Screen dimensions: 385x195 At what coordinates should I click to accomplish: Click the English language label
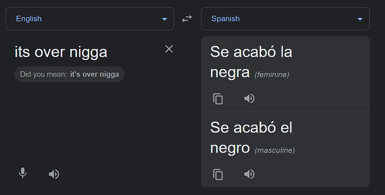tap(29, 19)
